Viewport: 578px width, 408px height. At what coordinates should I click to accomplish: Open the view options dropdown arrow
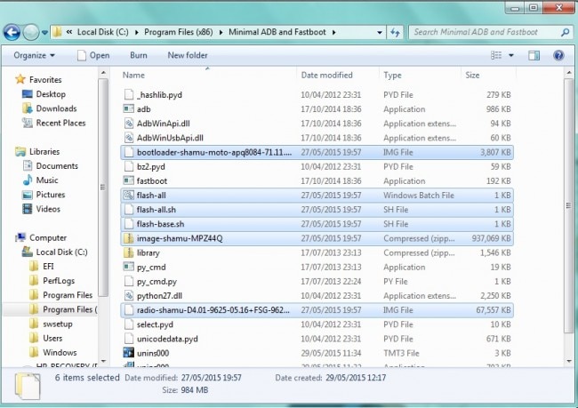pos(511,55)
